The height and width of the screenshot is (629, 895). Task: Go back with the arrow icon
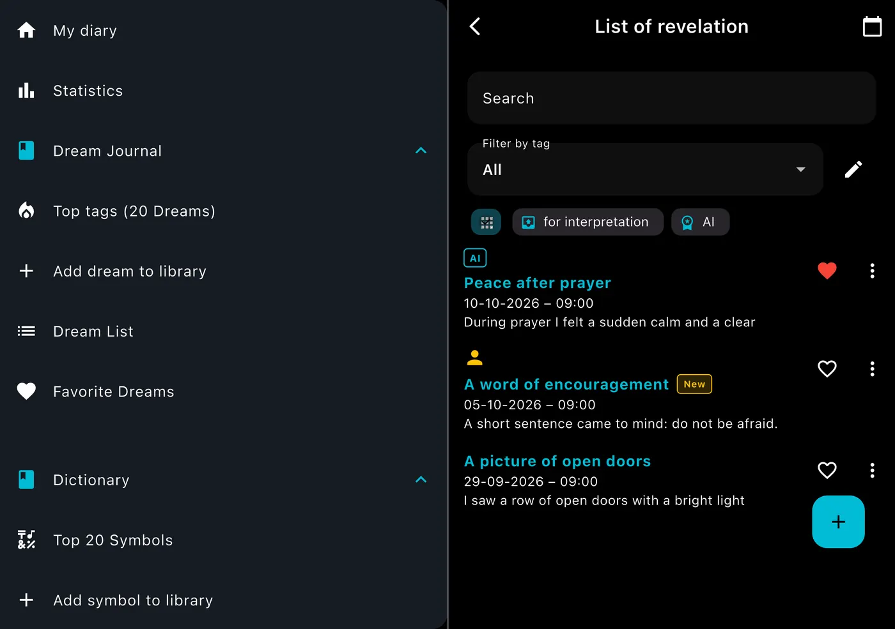[475, 26]
